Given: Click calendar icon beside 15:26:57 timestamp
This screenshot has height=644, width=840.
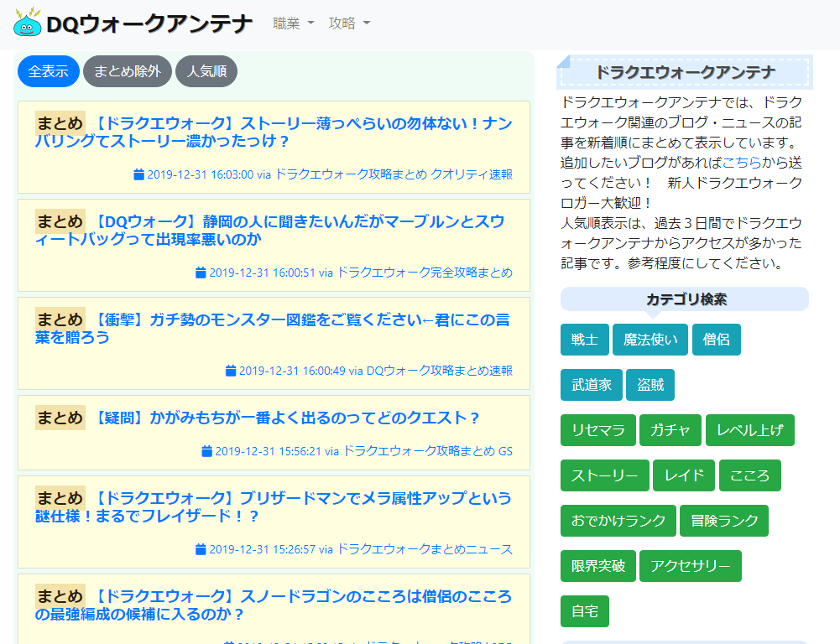Looking at the screenshot, I should pyautogui.click(x=201, y=549).
